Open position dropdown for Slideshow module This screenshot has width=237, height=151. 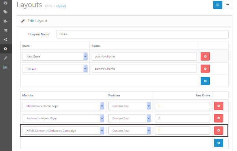[x=130, y=106]
